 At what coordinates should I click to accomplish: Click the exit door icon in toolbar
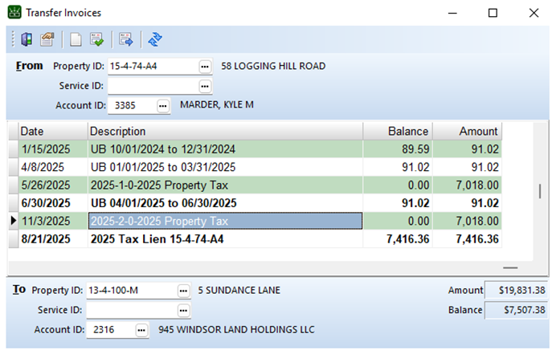pos(27,39)
